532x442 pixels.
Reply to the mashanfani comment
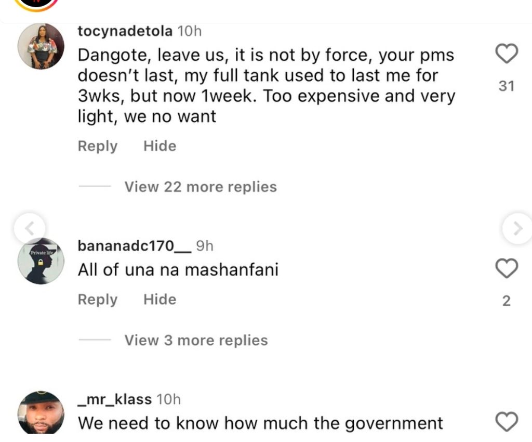(x=98, y=300)
